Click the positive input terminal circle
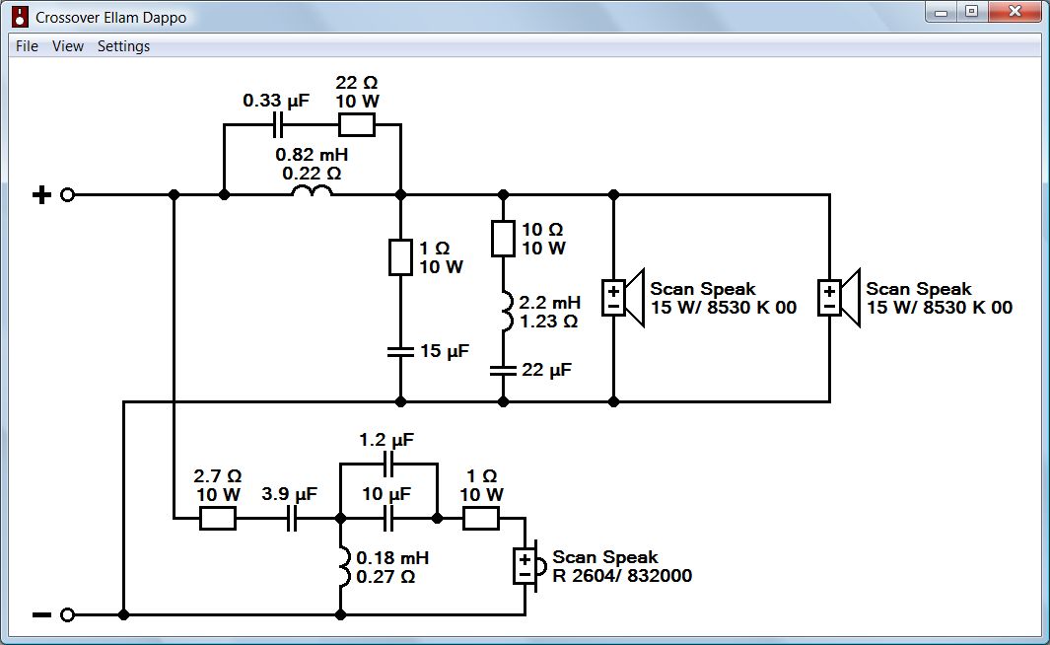The image size is (1050, 645). pyautogui.click(x=68, y=195)
